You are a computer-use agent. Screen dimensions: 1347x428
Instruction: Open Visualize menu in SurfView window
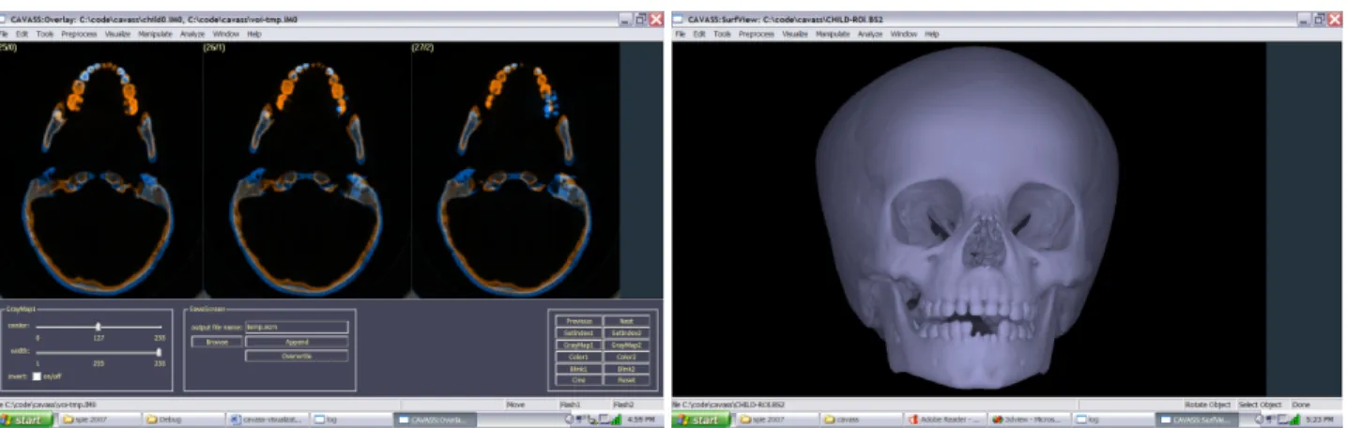795,34
